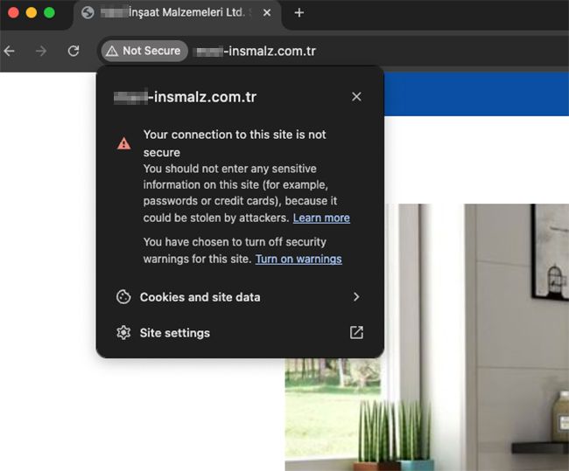The width and height of the screenshot is (569, 471).
Task: Close the İnşaat Malzemeleri tab
Action: click(x=267, y=13)
